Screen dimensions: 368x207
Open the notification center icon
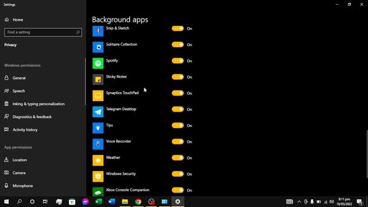click(359, 202)
